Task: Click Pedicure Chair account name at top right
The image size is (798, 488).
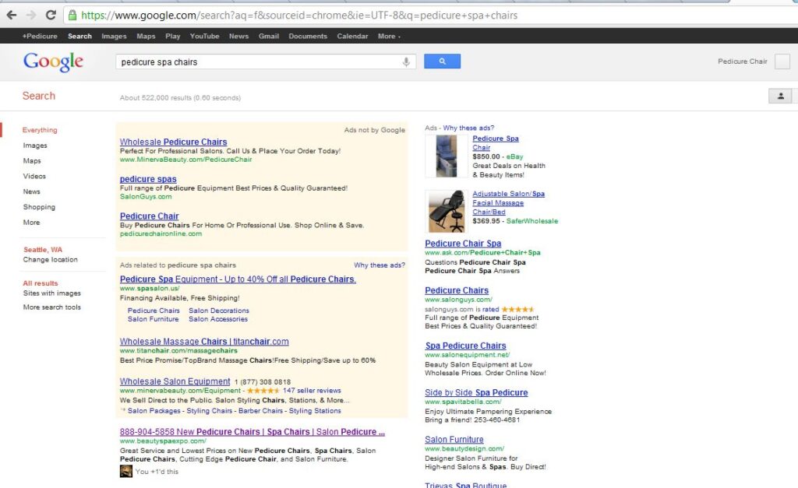Action: point(743,61)
